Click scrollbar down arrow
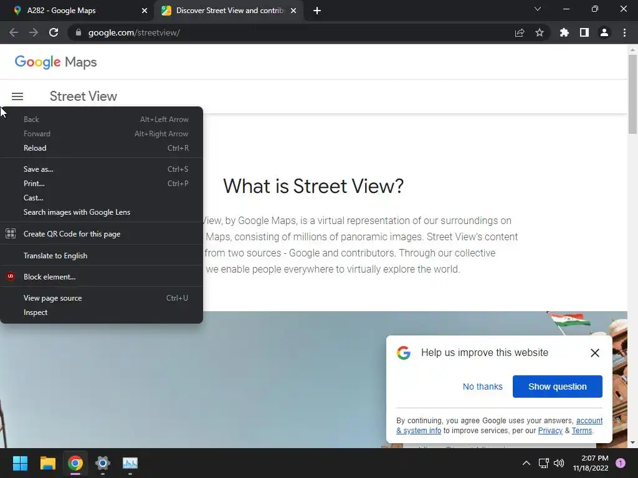Viewport: 638px width, 478px height. click(632, 443)
